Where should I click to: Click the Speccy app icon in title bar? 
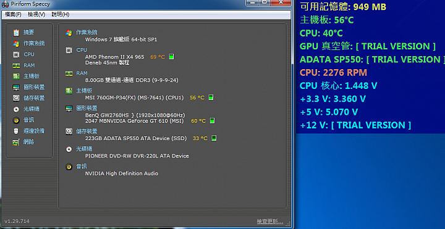pos(6,4)
